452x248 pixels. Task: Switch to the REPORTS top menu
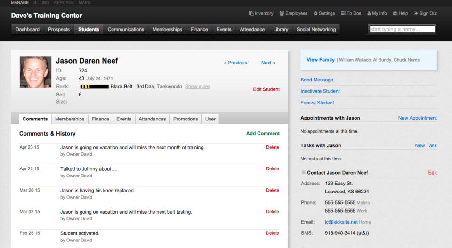point(64,3)
